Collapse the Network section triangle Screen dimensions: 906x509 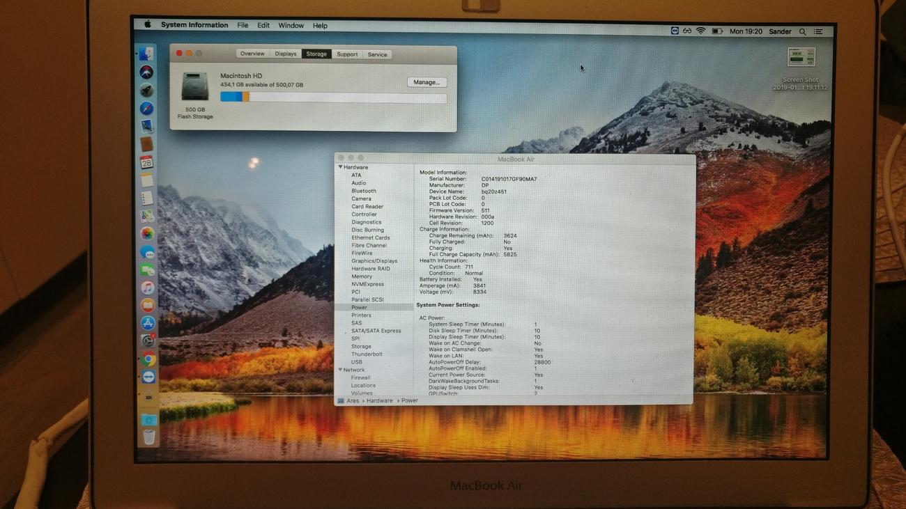click(341, 370)
